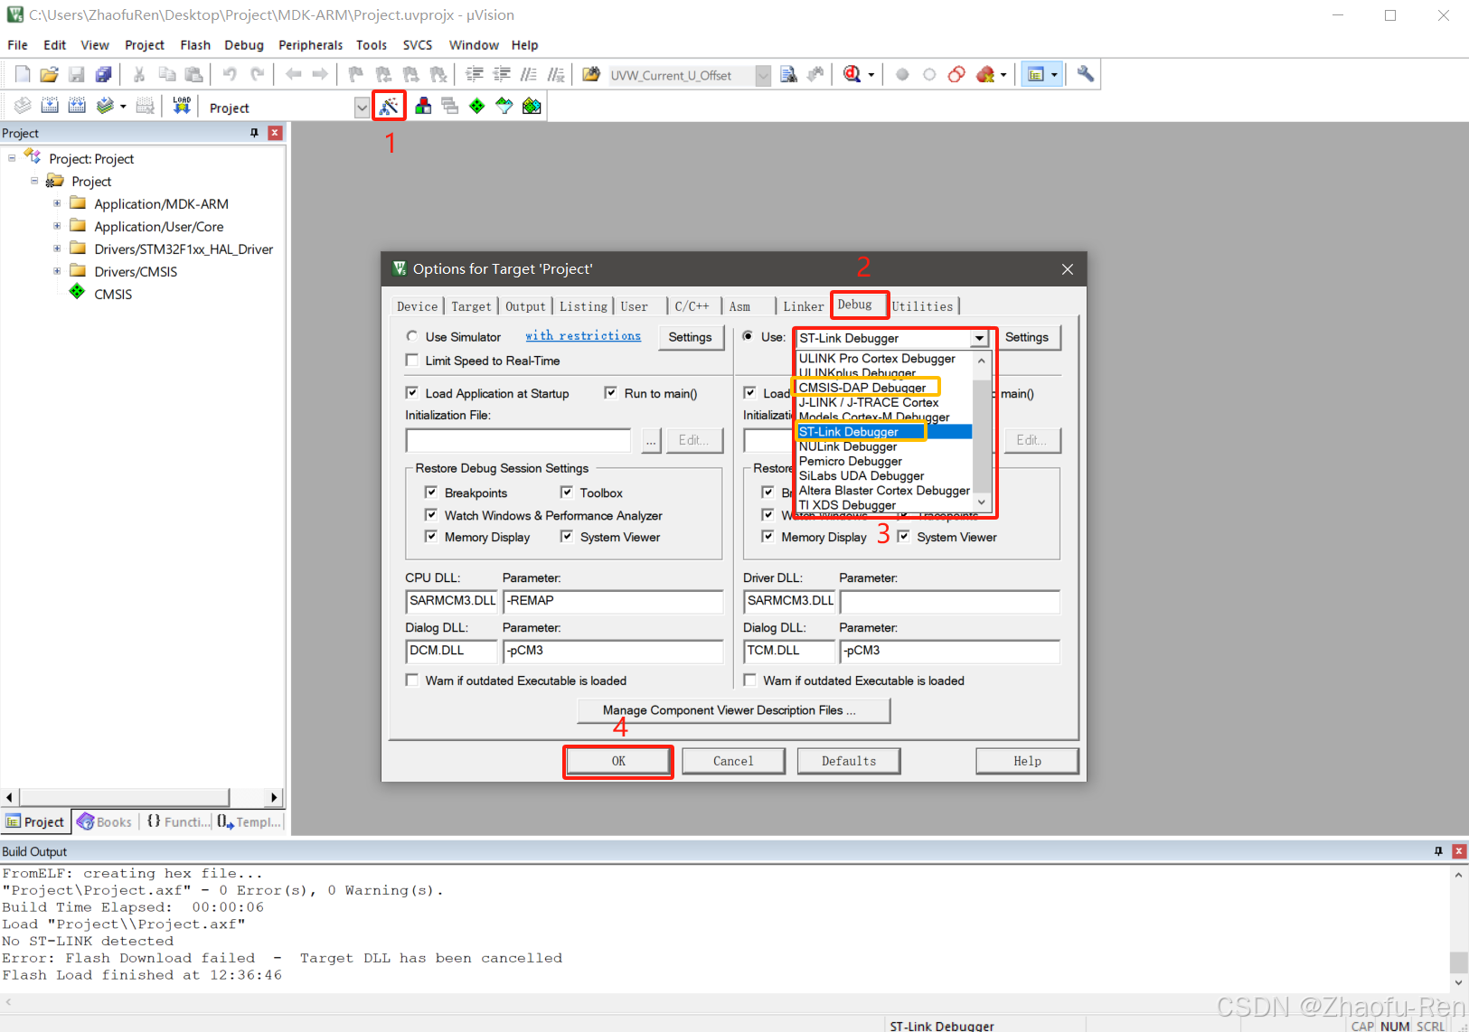
Task: Click the Build target toolbar icon
Action: pyautogui.click(x=50, y=107)
